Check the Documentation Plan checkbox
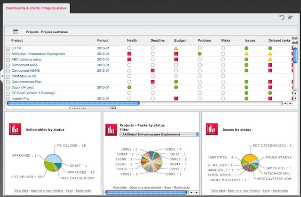This screenshot has width=301, height=197. pos(8,82)
